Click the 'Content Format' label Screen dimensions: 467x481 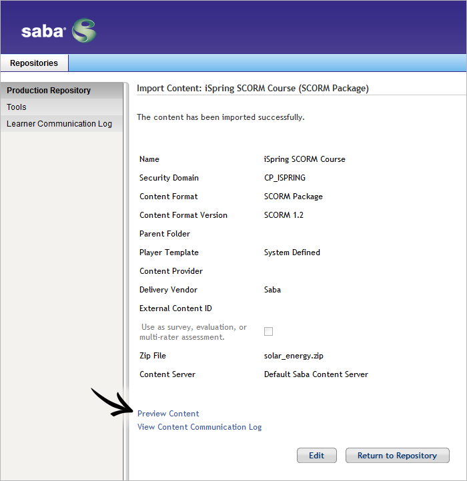tap(168, 197)
